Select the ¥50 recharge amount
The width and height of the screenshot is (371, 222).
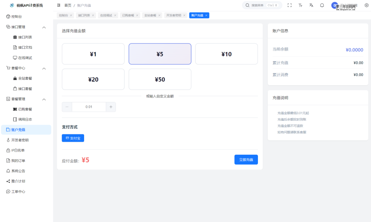[160, 79]
